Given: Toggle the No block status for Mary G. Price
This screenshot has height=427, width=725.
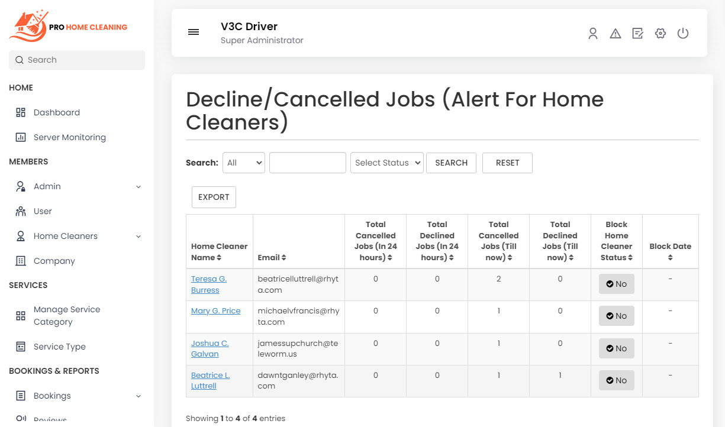Looking at the screenshot, I should point(616,316).
